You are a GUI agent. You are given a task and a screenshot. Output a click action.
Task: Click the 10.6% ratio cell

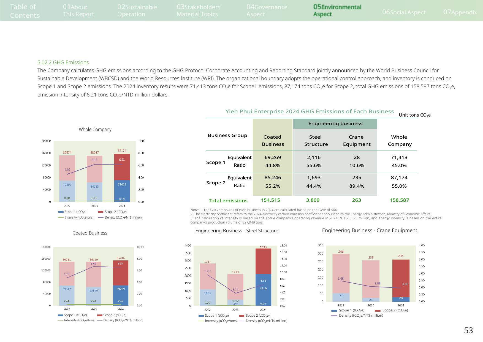[357, 165]
